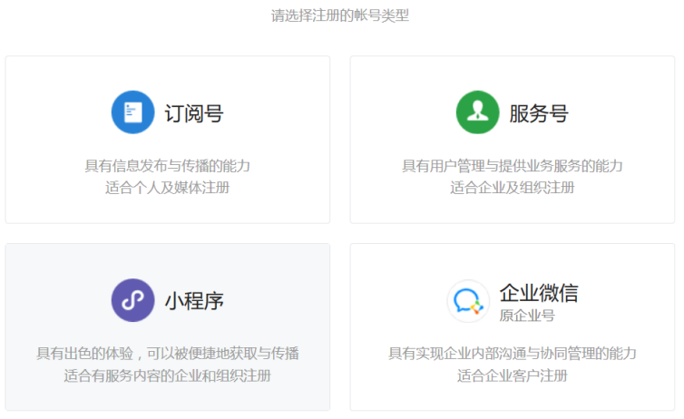Viewport: 684px width, 419px height.
Task: Click text 具有信息发布与传播的能力
Action: pos(168,166)
